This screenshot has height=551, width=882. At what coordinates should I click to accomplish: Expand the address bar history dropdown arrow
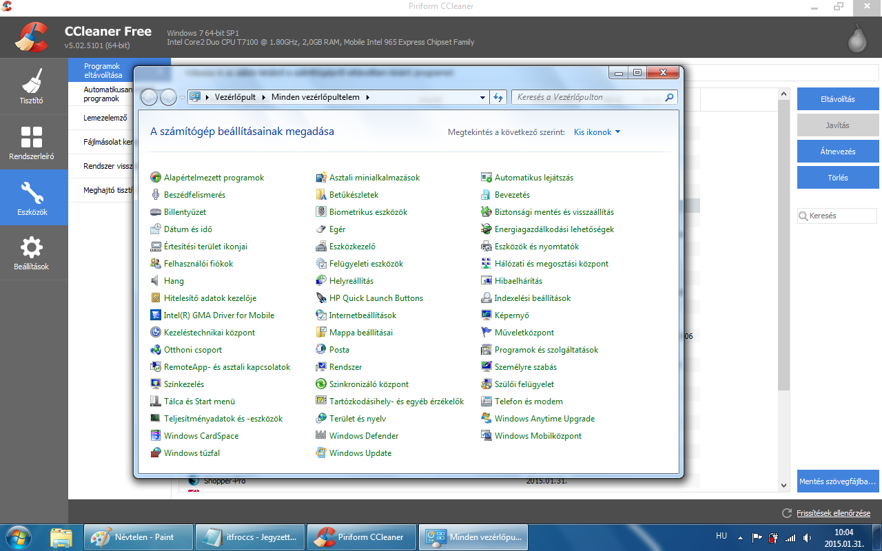click(x=484, y=97)
